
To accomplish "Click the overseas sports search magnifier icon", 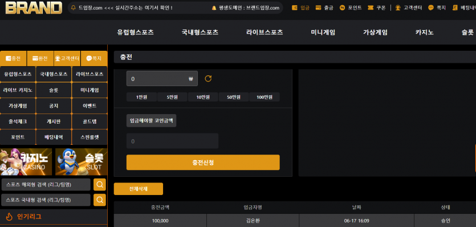I will pos(100,184).
